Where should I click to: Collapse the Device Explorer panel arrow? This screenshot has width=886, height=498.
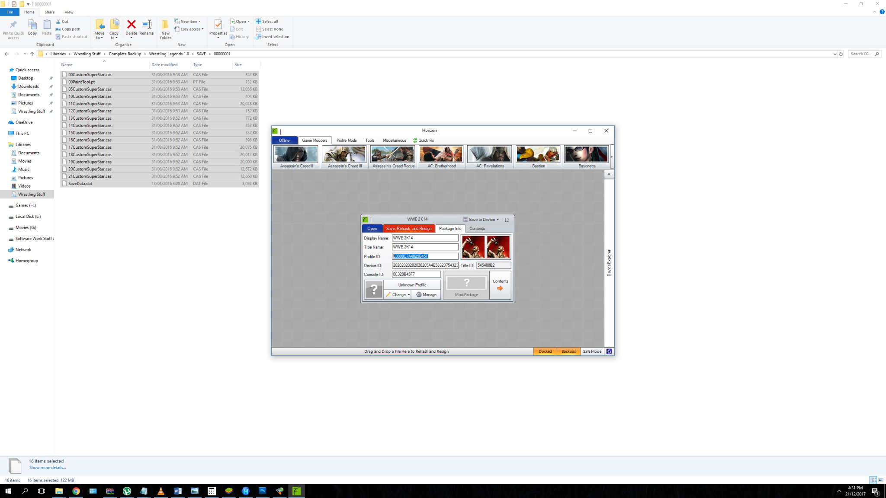click(609, 174)
